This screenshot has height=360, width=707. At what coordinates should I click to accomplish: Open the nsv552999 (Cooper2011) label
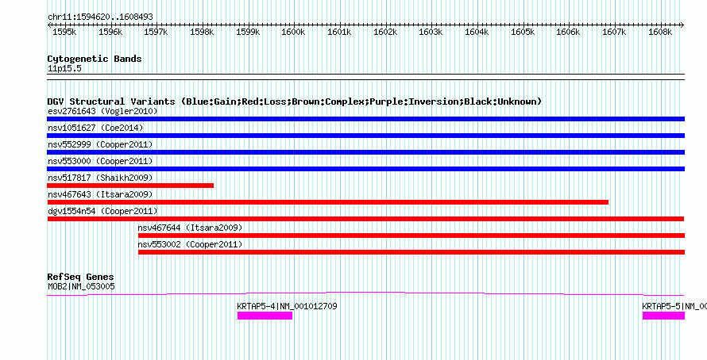pyautogui.click(x=100, y=144)
